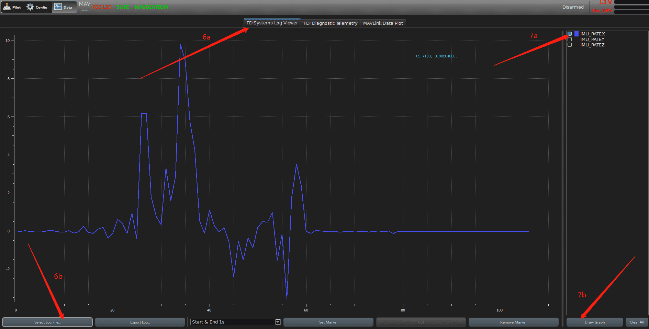Switch to FDISystems Log Viewer tab

(x=272, y=23)
